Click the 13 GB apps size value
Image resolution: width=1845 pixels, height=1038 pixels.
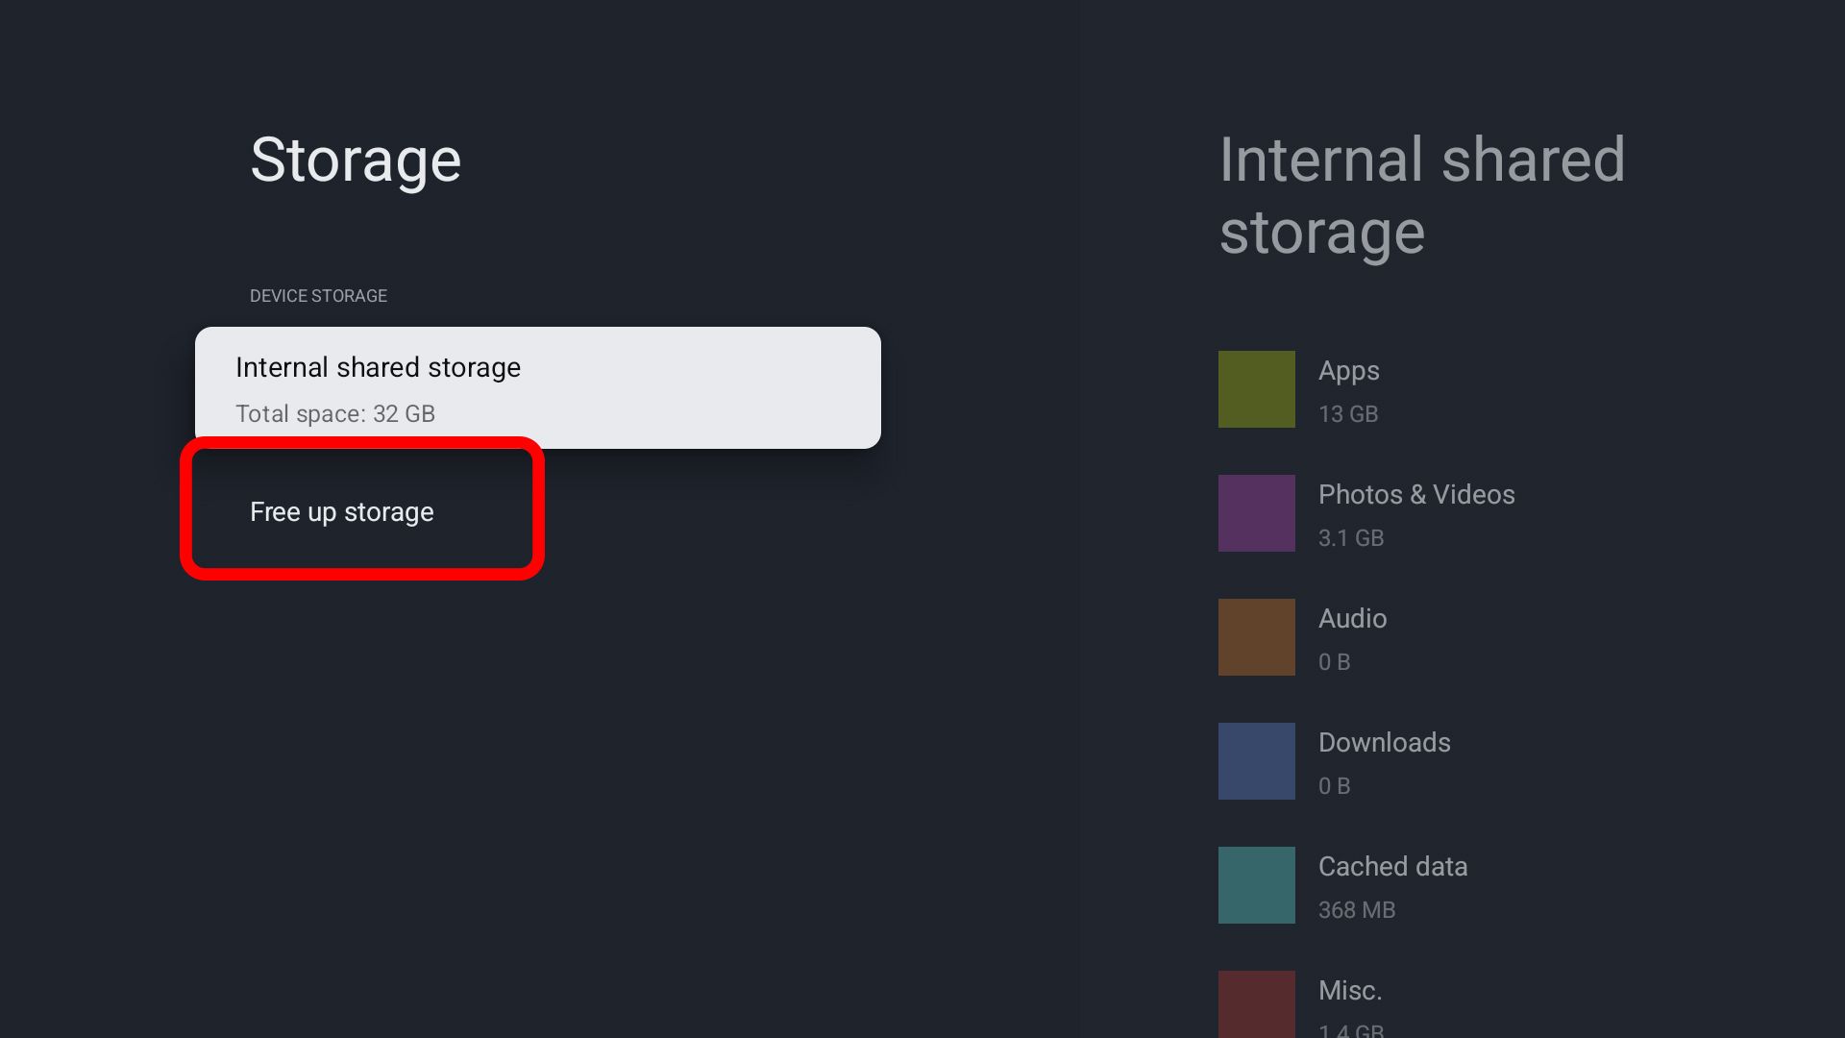click(x=1348, y=414)
